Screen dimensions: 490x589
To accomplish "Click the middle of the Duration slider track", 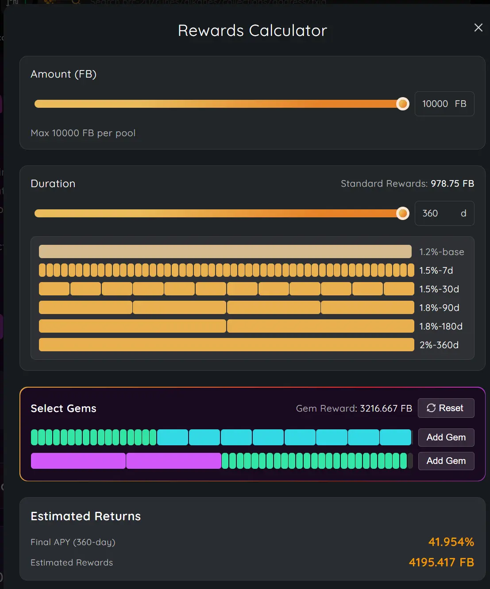I will point(219,213).
